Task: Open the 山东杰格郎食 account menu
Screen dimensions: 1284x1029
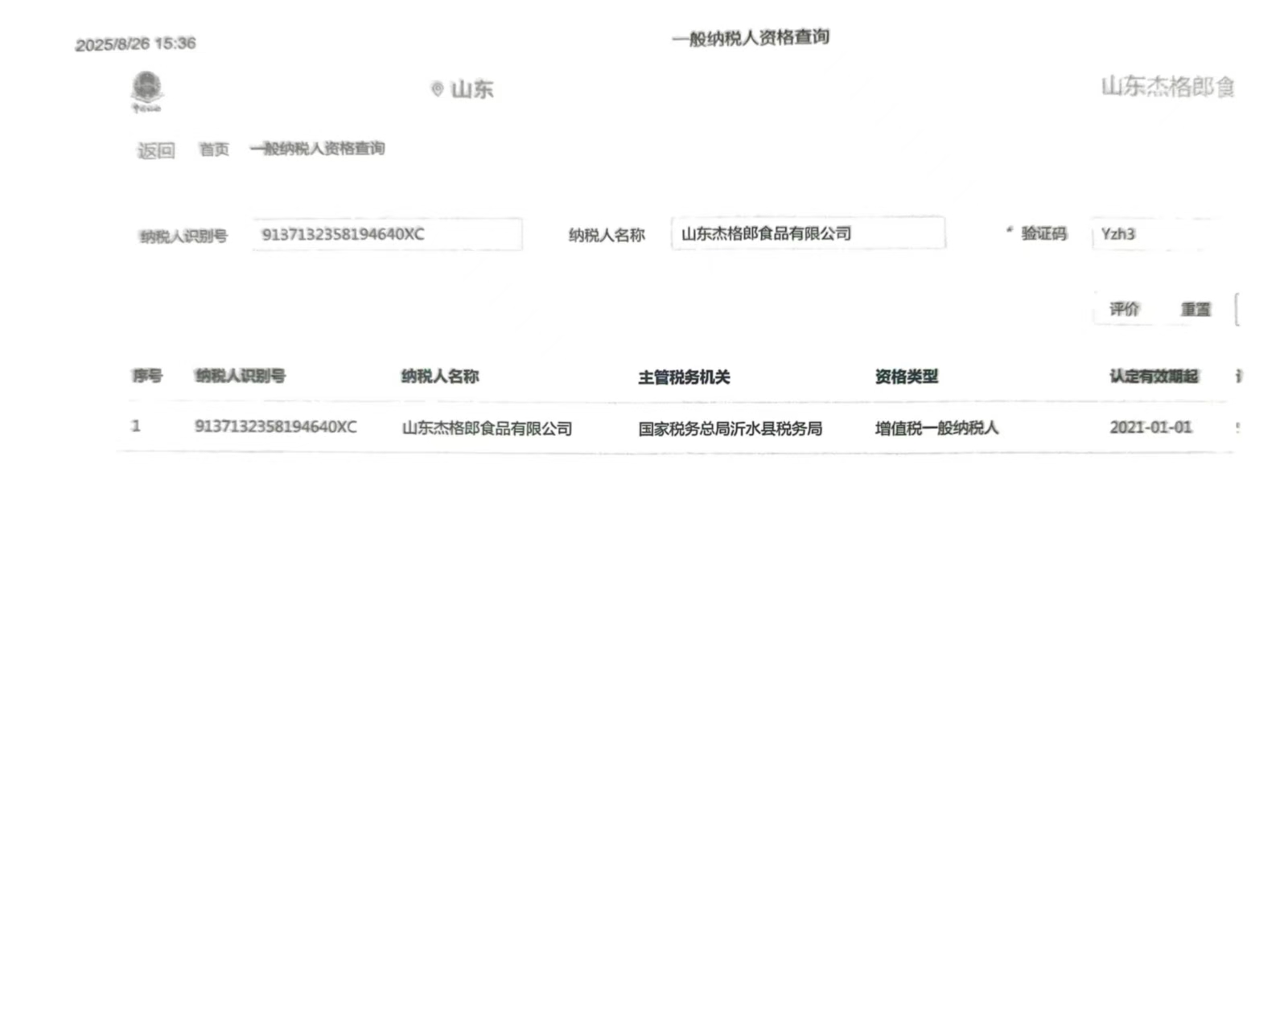Action: pos(1167,87)
